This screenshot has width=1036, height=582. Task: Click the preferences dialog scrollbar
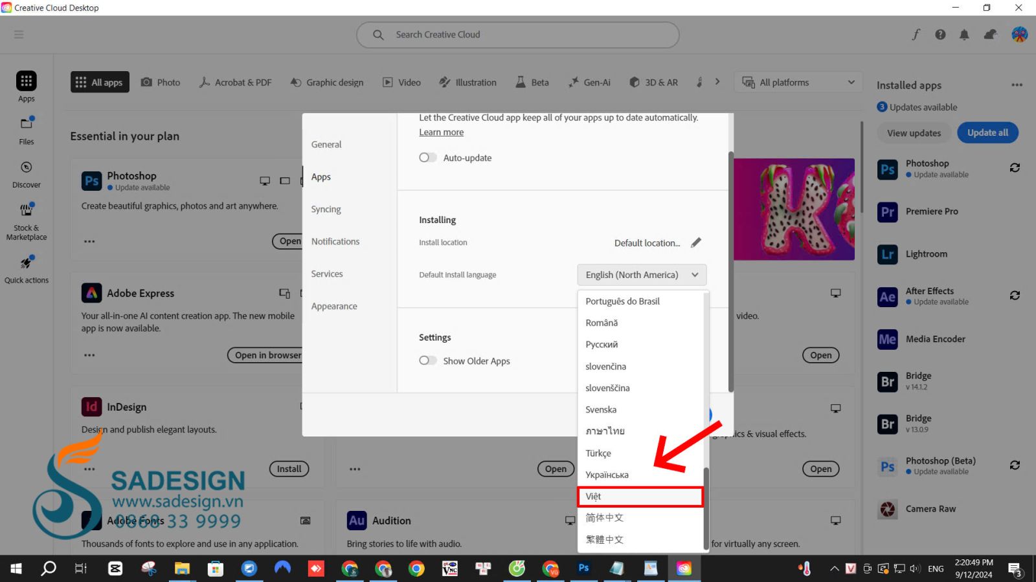731,272
